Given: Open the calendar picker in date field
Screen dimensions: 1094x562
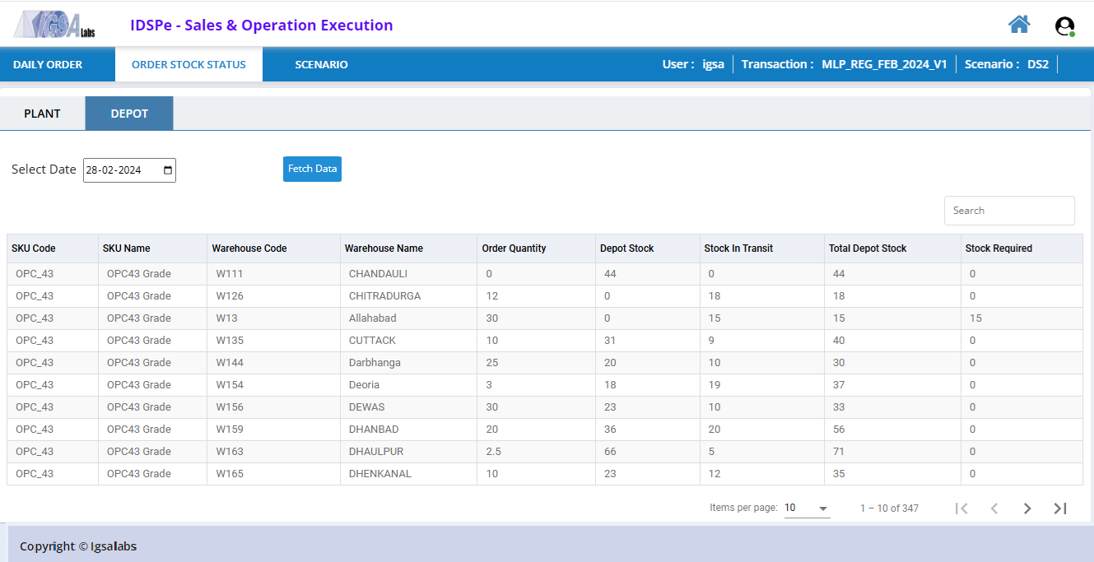Looking at the screenshot, I should [x=168, y=170].
